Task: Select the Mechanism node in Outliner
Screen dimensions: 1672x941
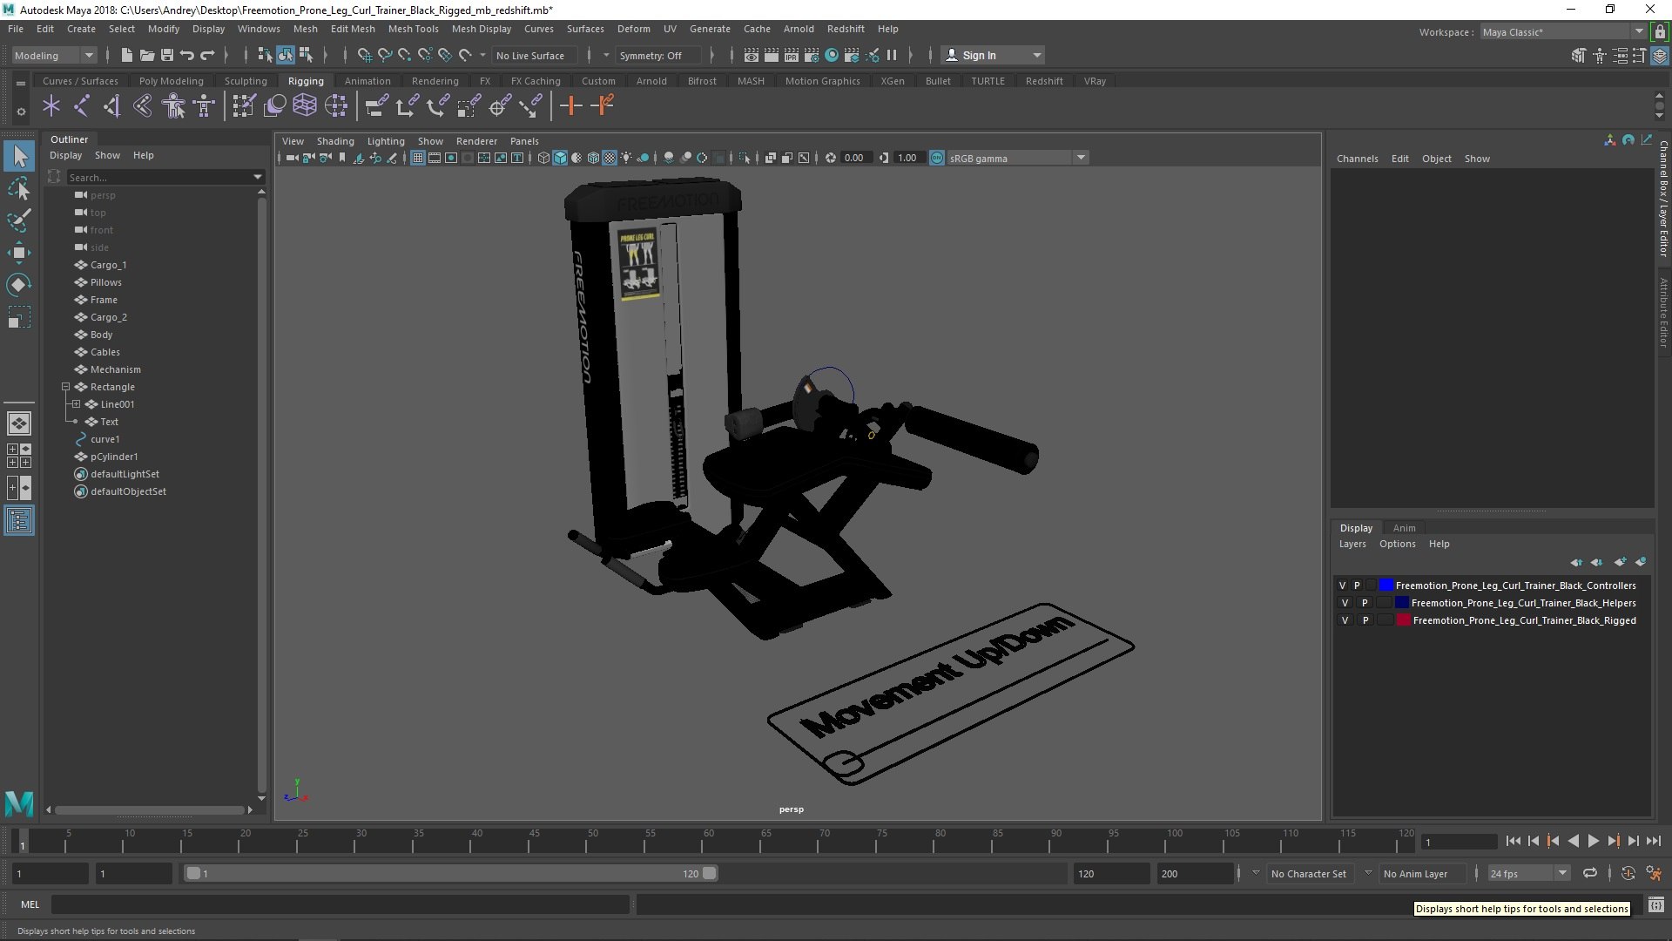Action: click(115, 369)
